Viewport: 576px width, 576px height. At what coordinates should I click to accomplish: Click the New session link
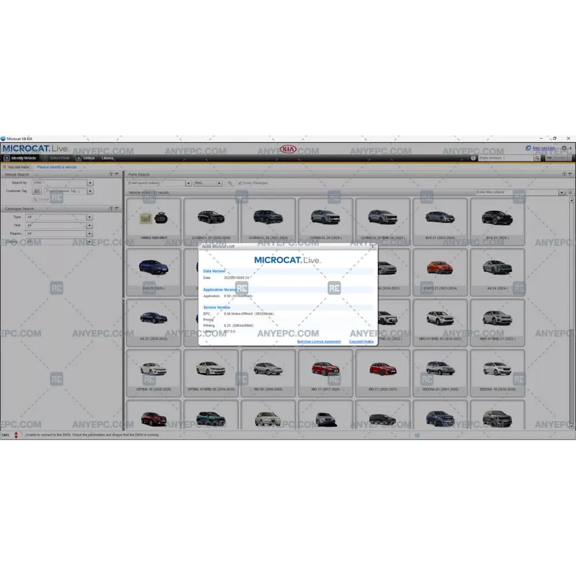click(x=543, y=148)
